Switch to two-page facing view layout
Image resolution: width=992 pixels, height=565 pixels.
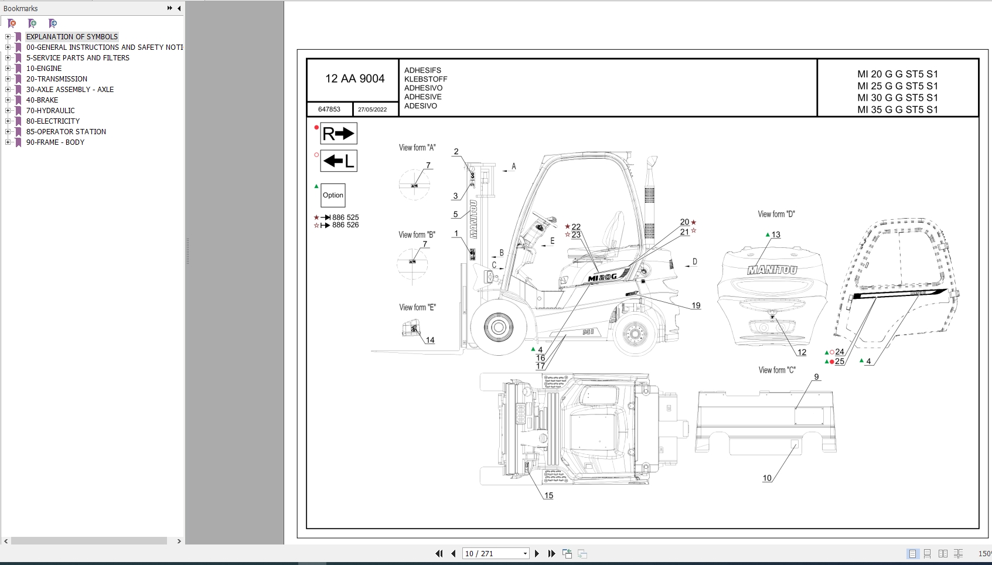943,553
